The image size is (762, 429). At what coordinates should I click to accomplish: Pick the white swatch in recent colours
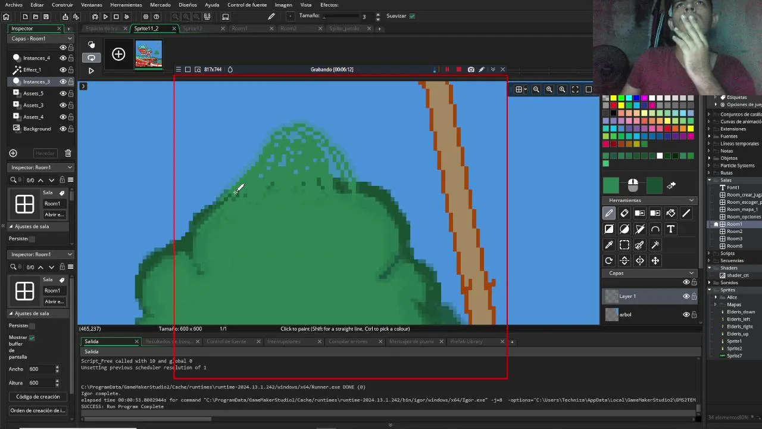tap(660, 156)
